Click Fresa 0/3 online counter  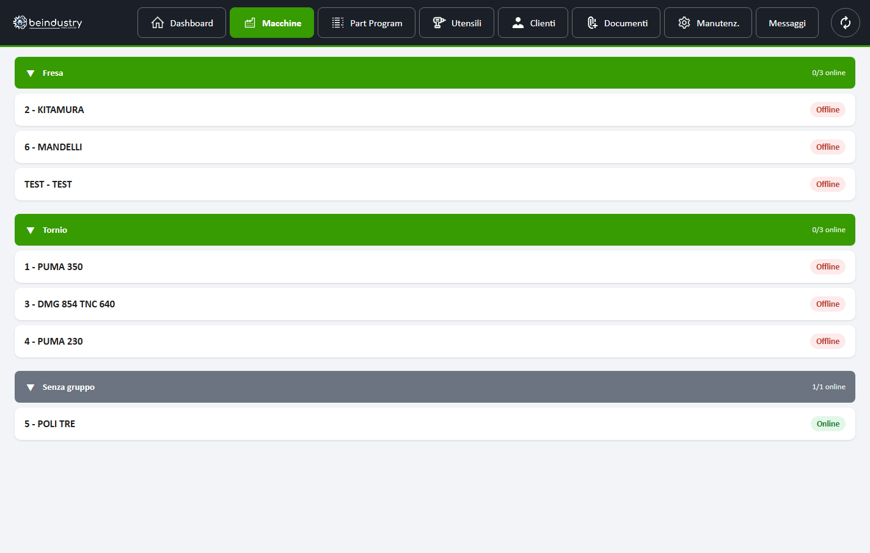[828, 73]
